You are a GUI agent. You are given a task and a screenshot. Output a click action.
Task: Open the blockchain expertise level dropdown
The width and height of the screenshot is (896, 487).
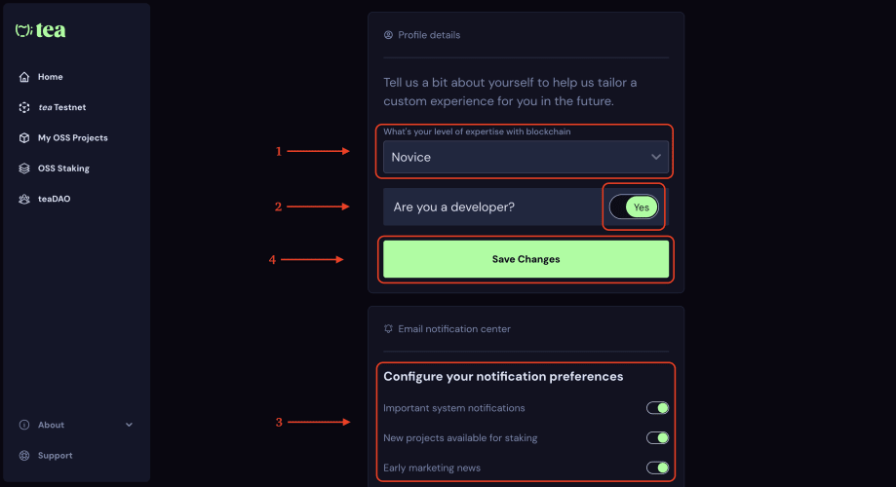click(525, 157)
